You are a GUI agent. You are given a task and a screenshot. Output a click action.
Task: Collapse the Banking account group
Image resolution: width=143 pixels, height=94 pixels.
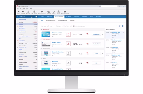coord(18,22)
